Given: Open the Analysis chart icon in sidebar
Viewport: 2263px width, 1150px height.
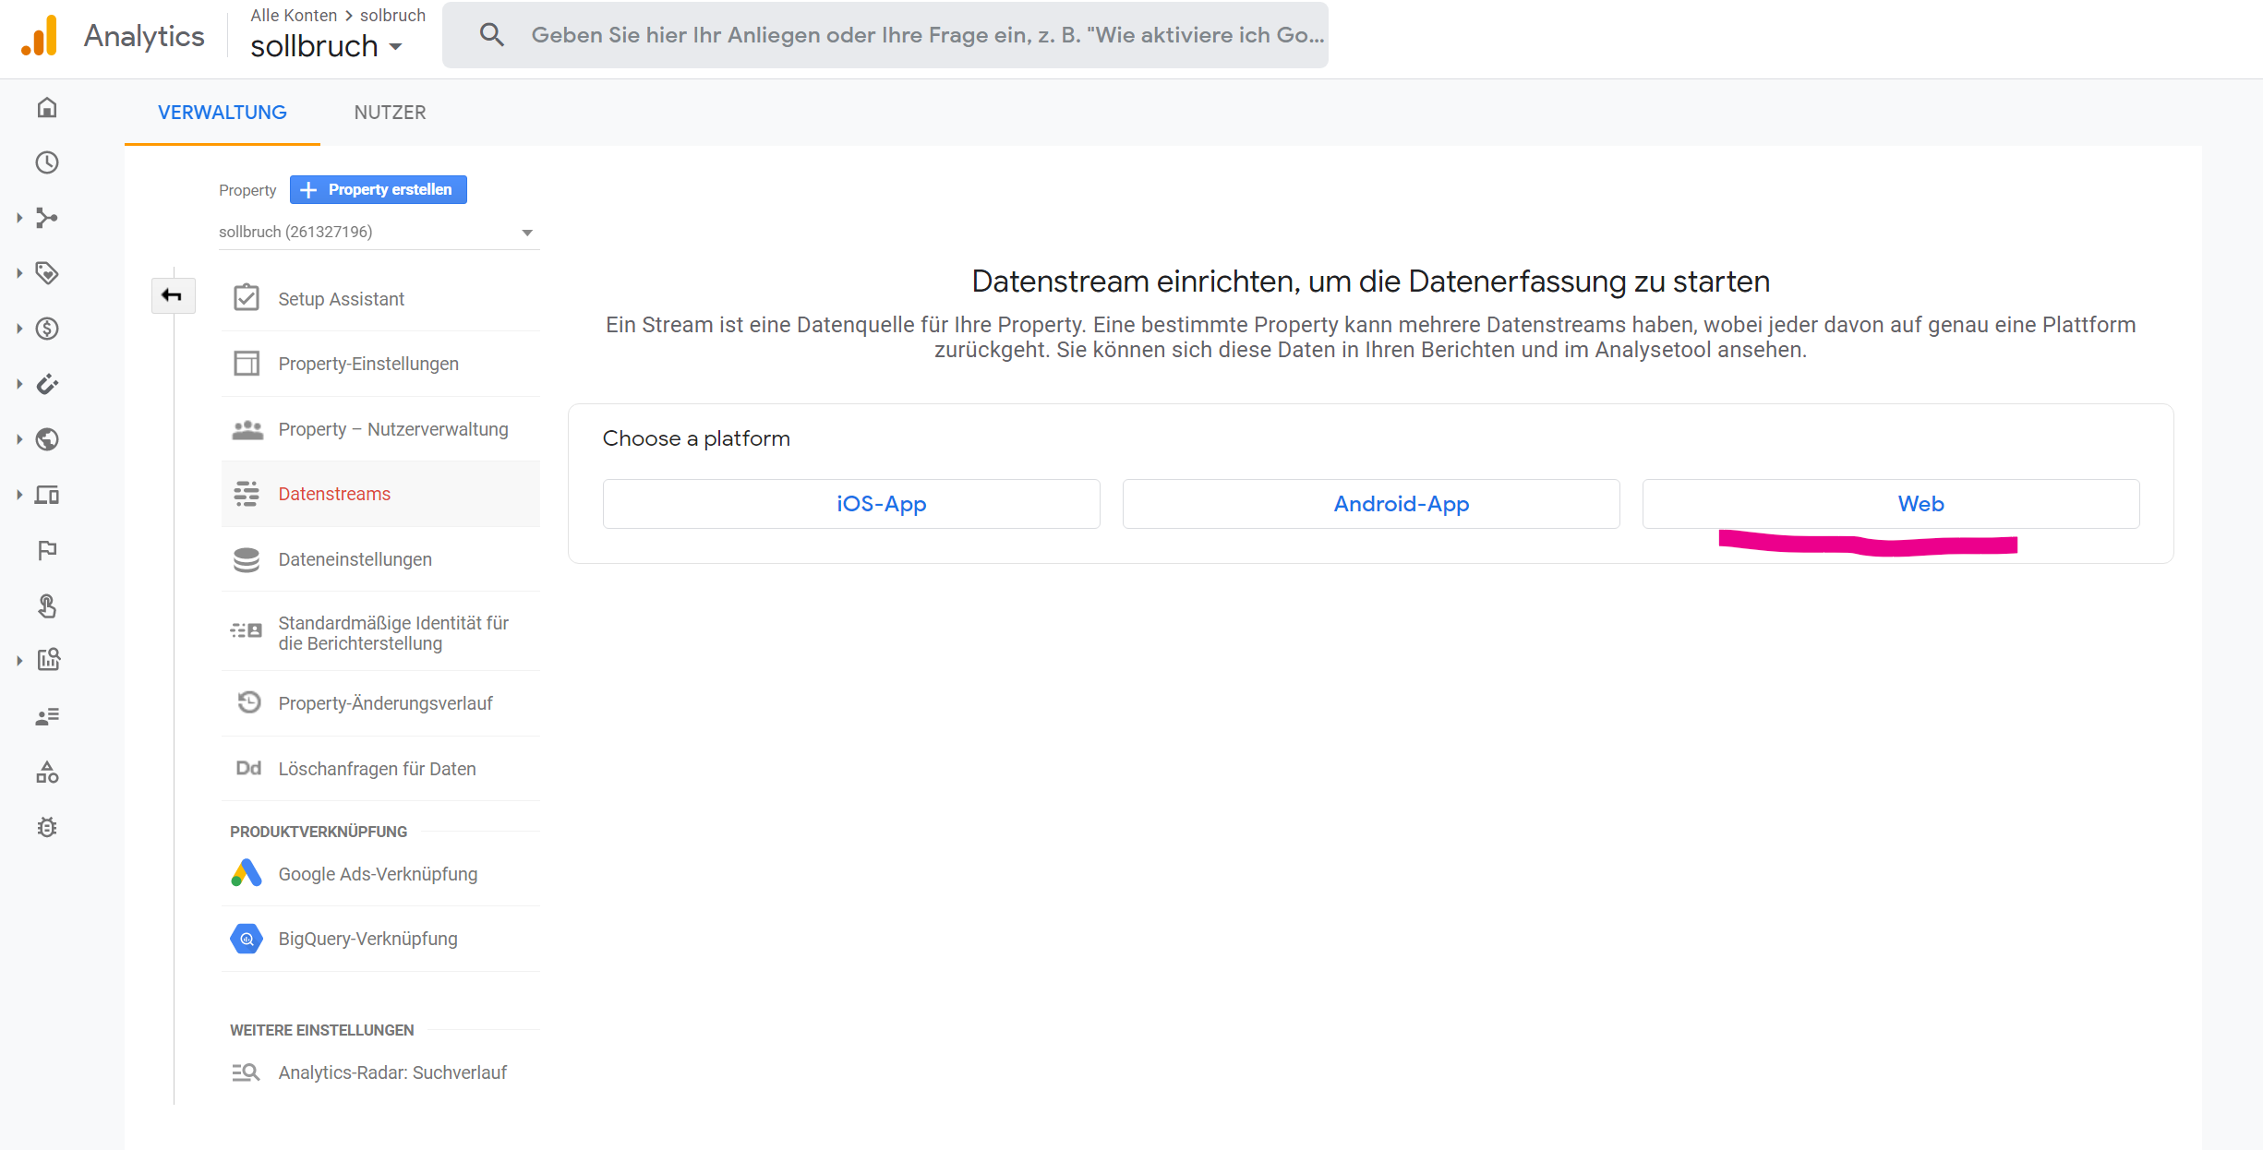Looking at the screenshot, I should (47, 660).
